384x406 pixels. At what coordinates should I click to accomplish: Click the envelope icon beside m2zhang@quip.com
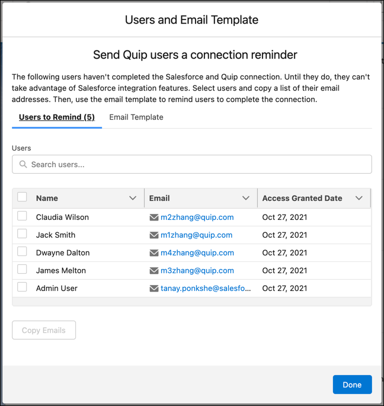[154, 218]
